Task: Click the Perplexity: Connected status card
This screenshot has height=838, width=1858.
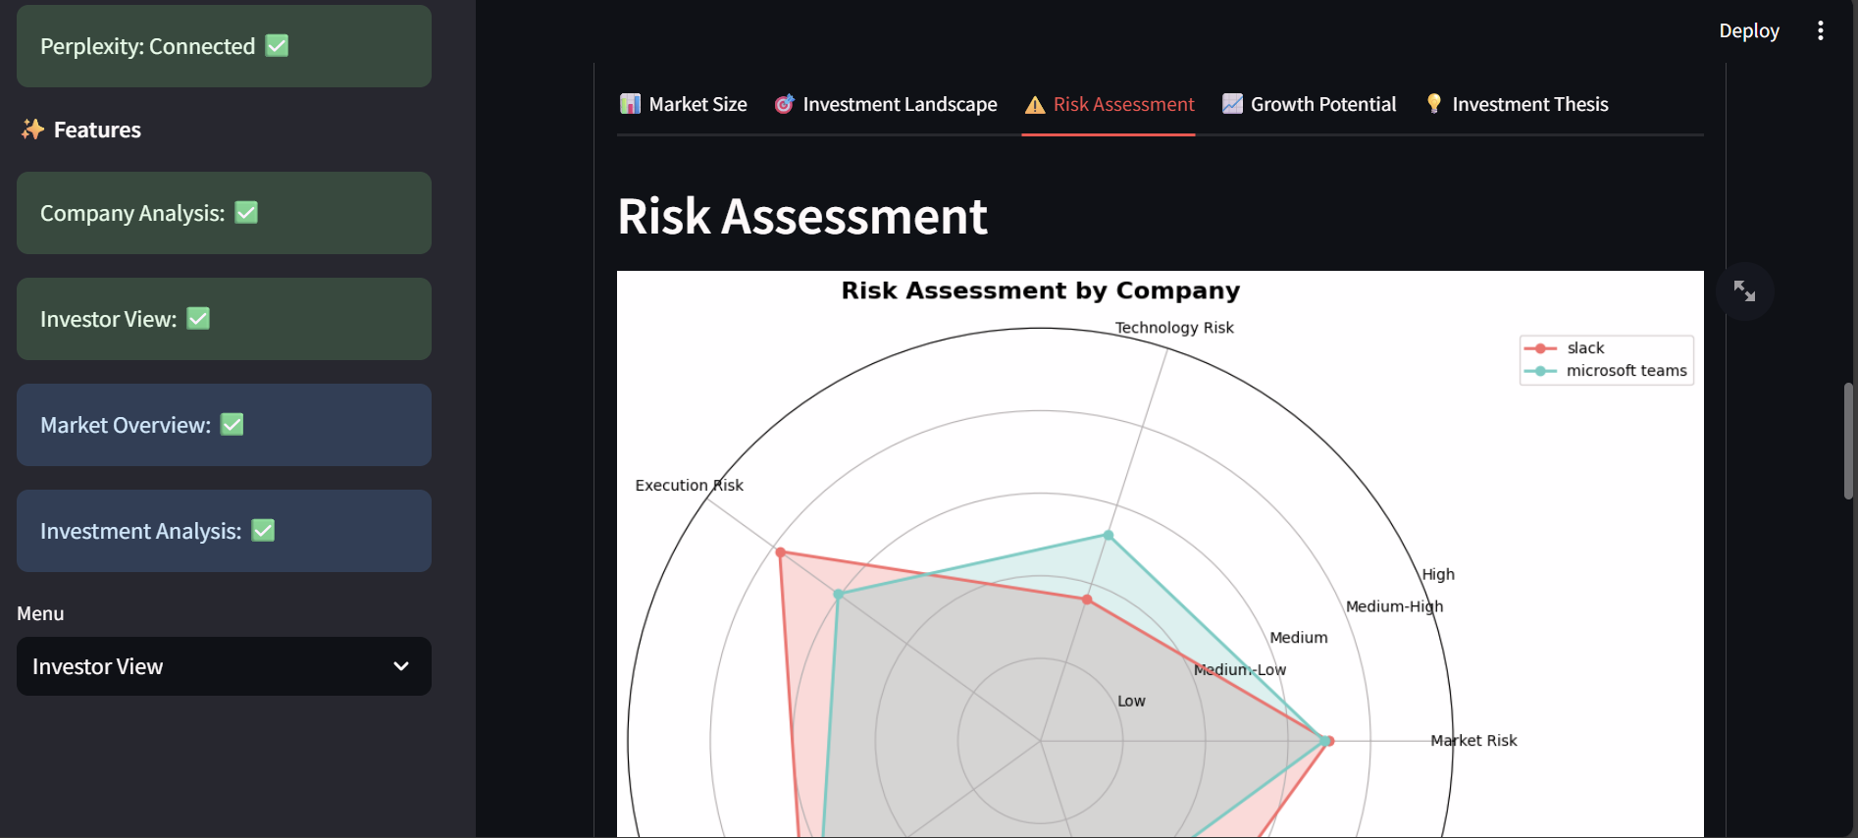Action: click(224, 46)
